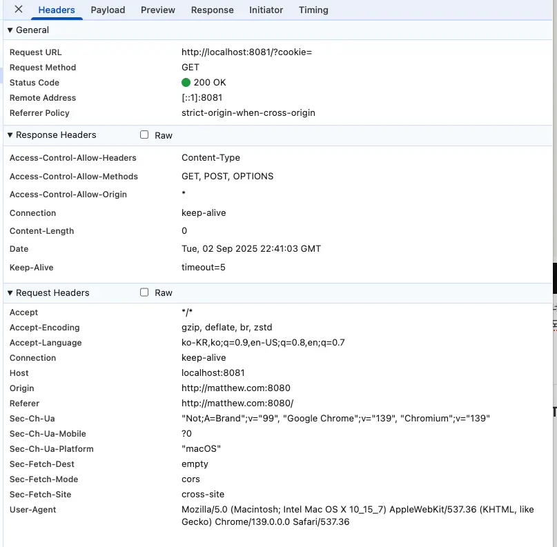The image size is (557, 547).
Task: Go to the Initiator tab
Action: pyautogui.click(x=266, y=10)
